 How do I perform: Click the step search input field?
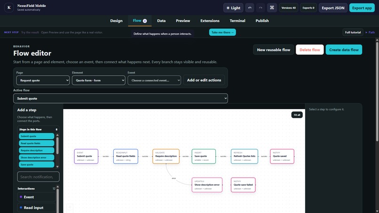pos(38,177)
